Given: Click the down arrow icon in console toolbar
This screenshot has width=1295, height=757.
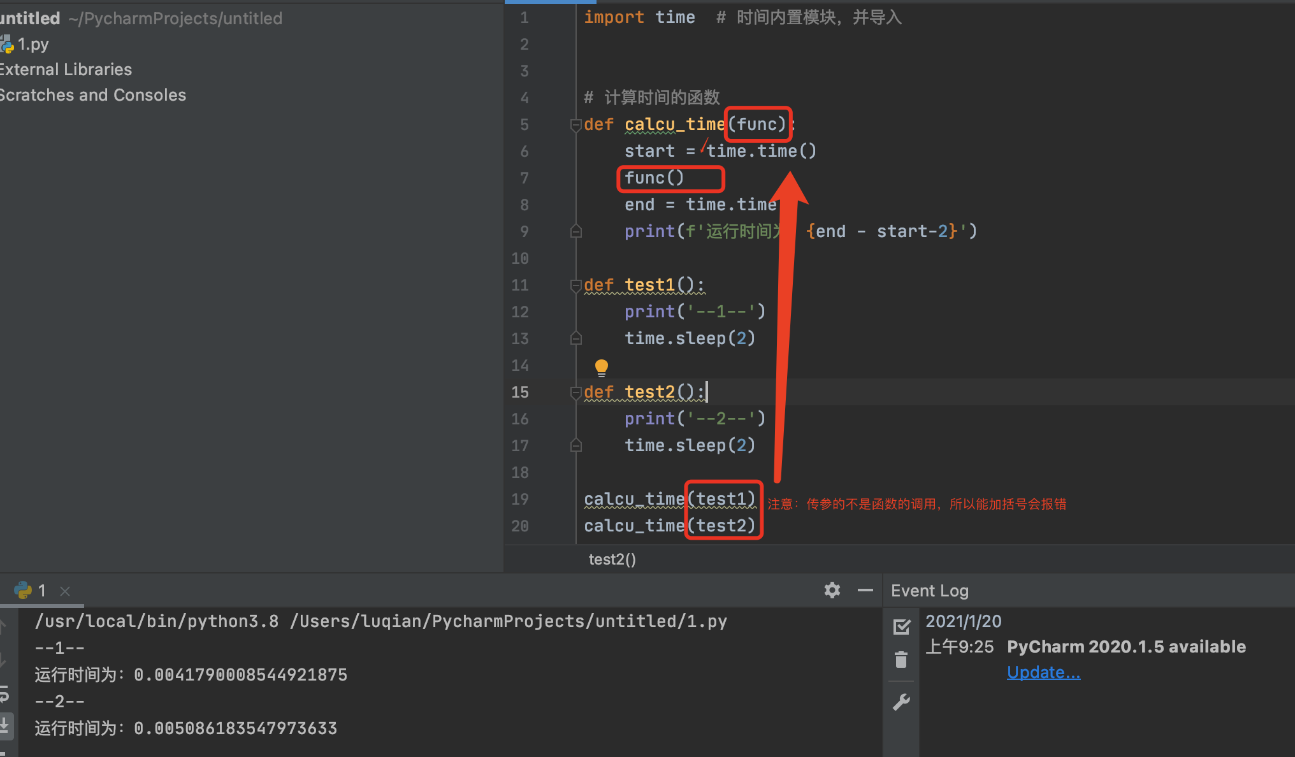Looking at the screenshot, I should (4, 661).
